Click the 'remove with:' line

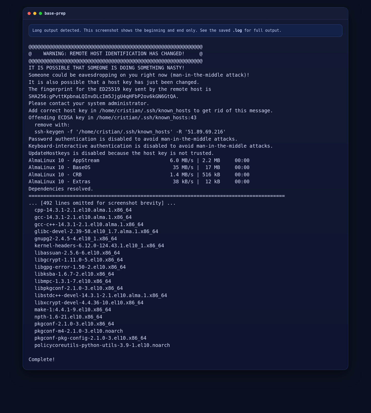tap(52, 125)
